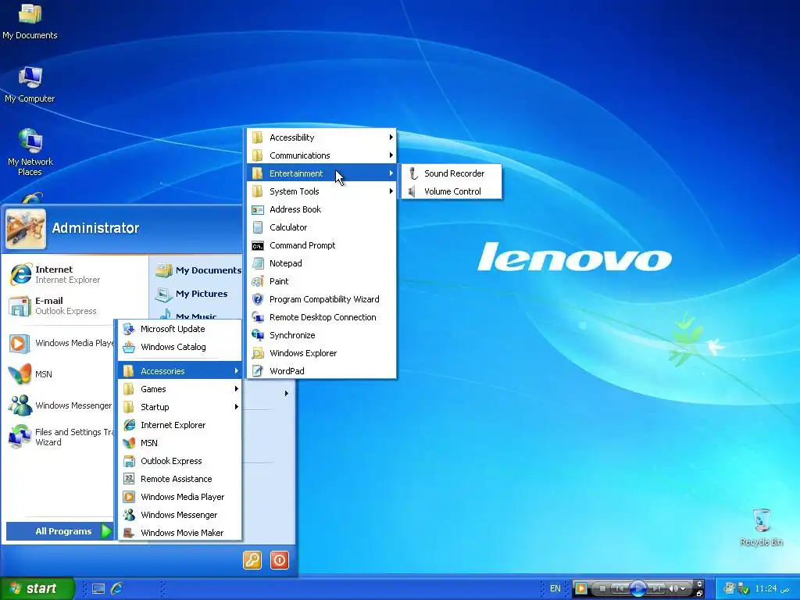Viewport: 800px width, 600px height.
Task: Click the Log Off key button
Action: [x=252, y=560]
